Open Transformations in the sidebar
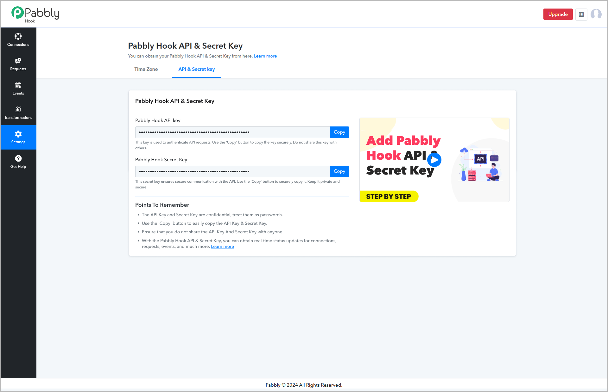 (18, 113)
